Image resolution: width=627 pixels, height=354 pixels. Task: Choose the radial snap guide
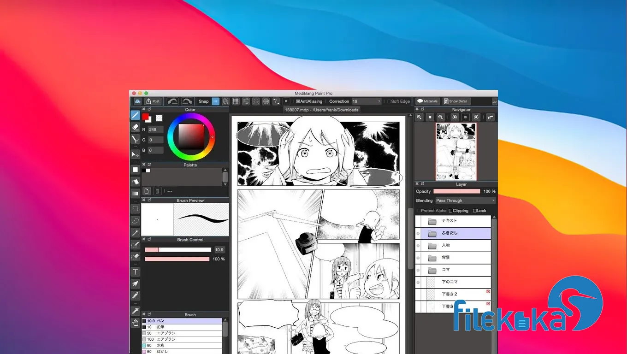(256, 101)
